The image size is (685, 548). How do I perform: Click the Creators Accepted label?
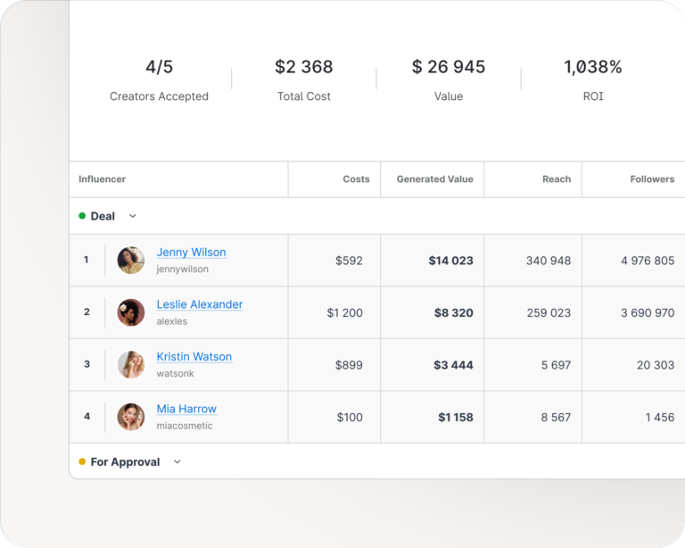[x=159, y=96]
